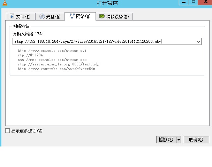Open the dropdown arrow beside 播放(P)
Image resolution: width=212 pixels, height=167 pixels.
[x=179, y=140]
